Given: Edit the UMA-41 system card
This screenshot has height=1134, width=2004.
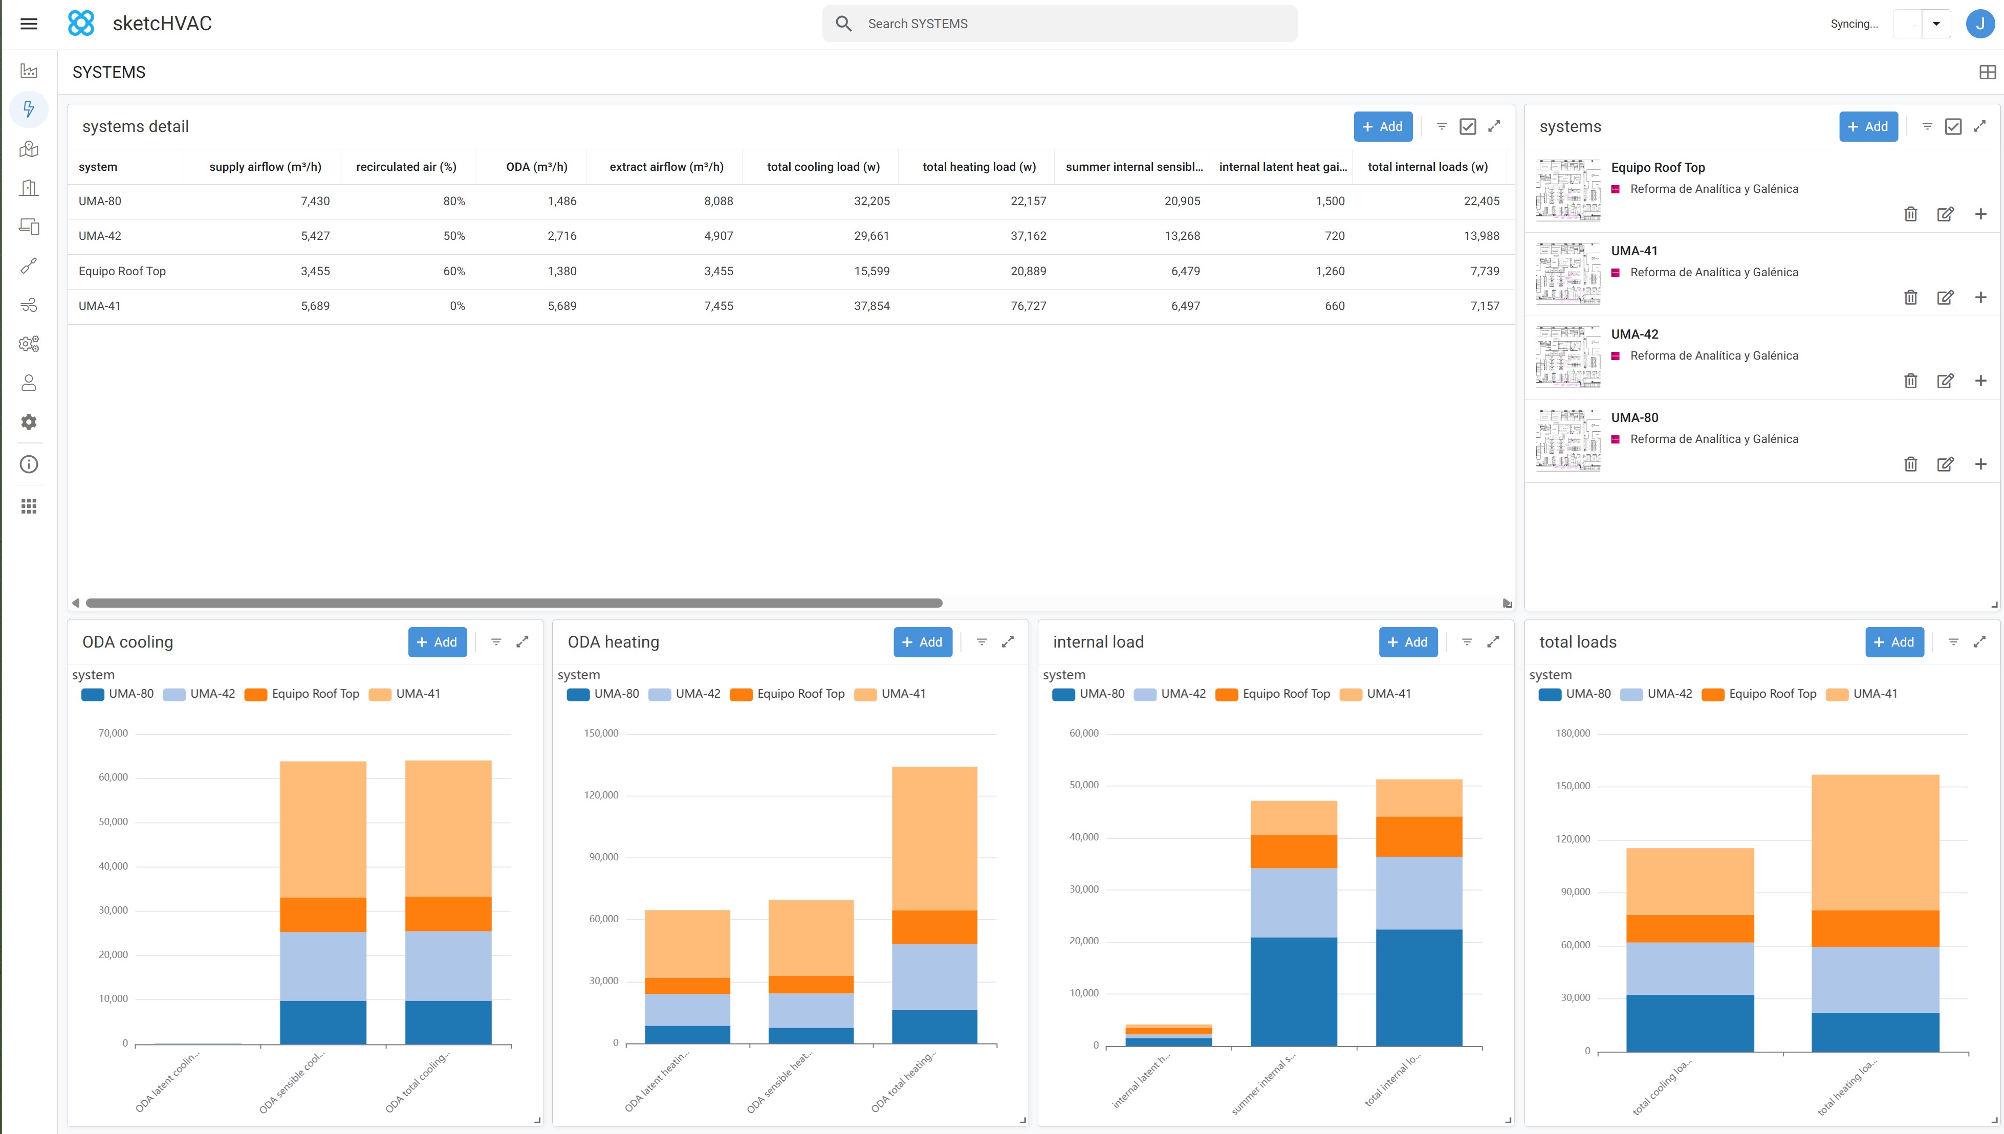Looking at the screenshot, I should [x=1945, y=298].
